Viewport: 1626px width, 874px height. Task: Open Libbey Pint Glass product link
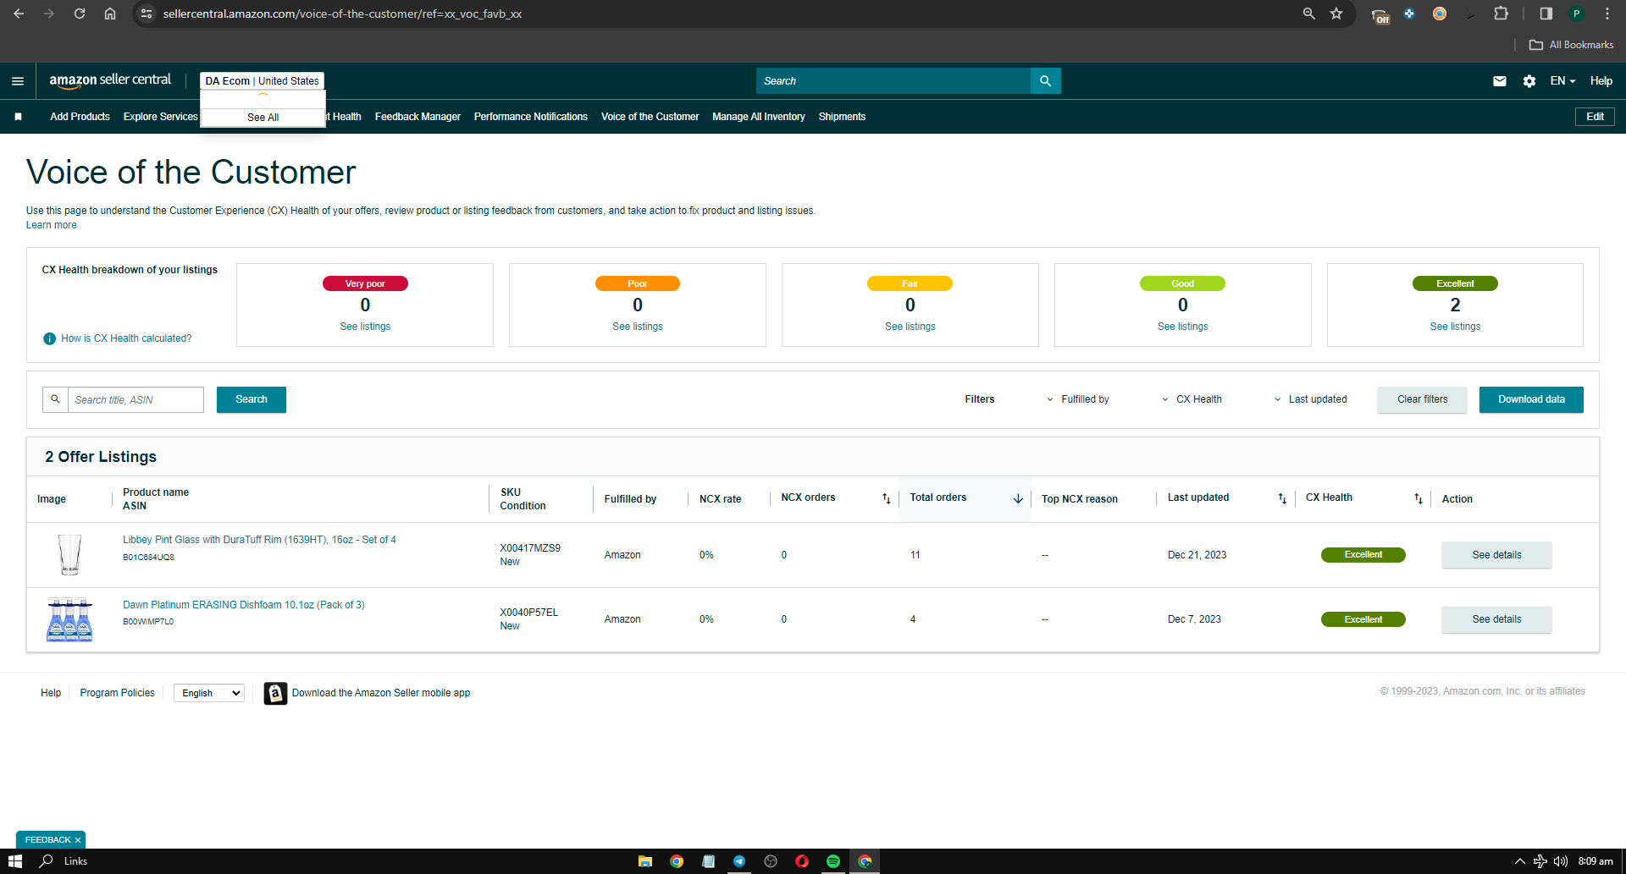coord(259,540)
